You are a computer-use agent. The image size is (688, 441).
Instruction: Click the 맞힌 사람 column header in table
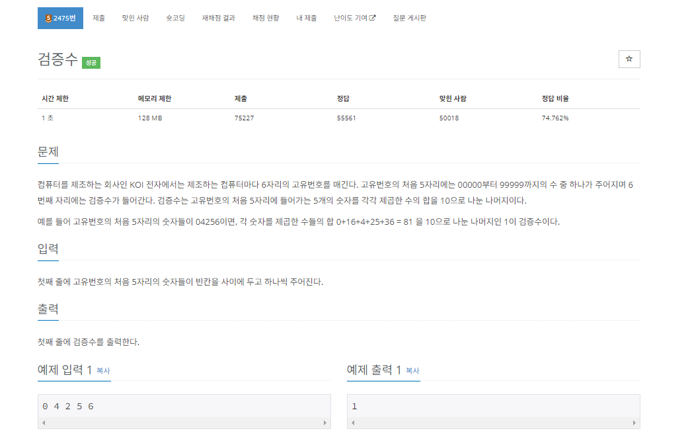[453, 99]
